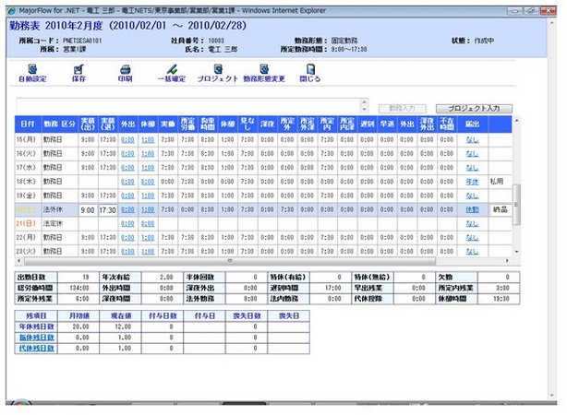Viewport: 567px width, 415px height.
Task: Click the 休勤 link in the 法外休 row
Action: coord(472,209)
